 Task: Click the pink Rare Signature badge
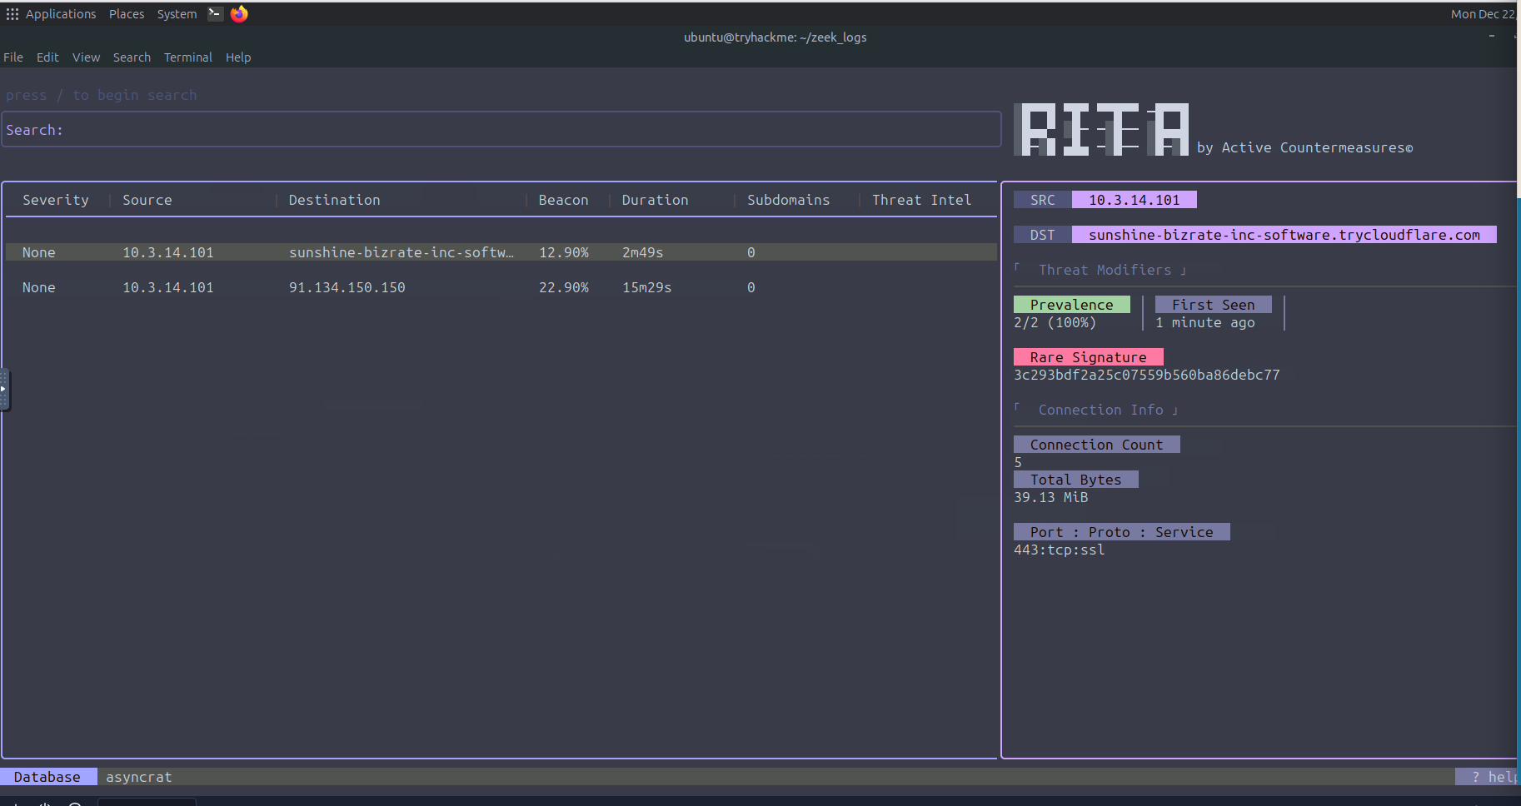1088,357
